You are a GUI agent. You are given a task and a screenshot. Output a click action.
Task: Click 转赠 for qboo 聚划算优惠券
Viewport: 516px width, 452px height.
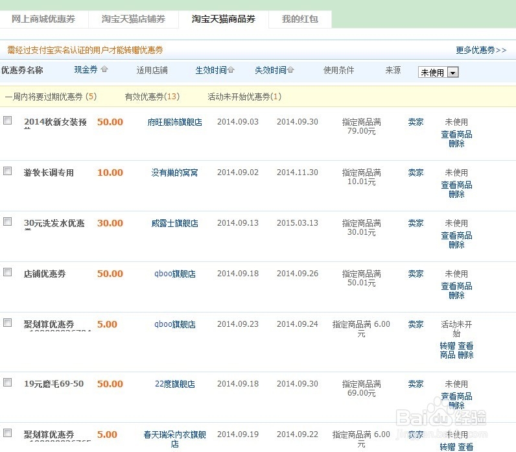(x=447, y=346)
